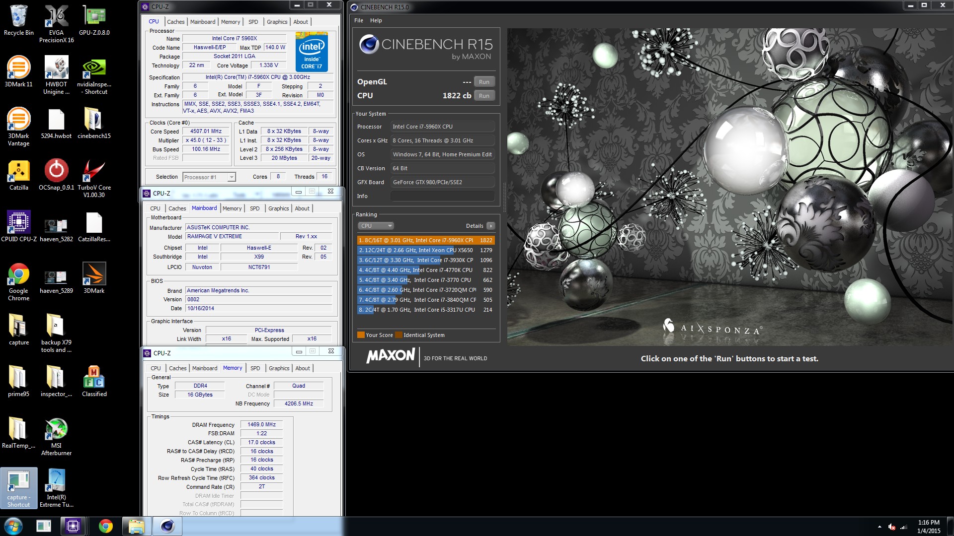Viewport: 954px width, 536px height.
Task: Open the nvidiaInspector Shortcut icon
Action: pos(94,75)
